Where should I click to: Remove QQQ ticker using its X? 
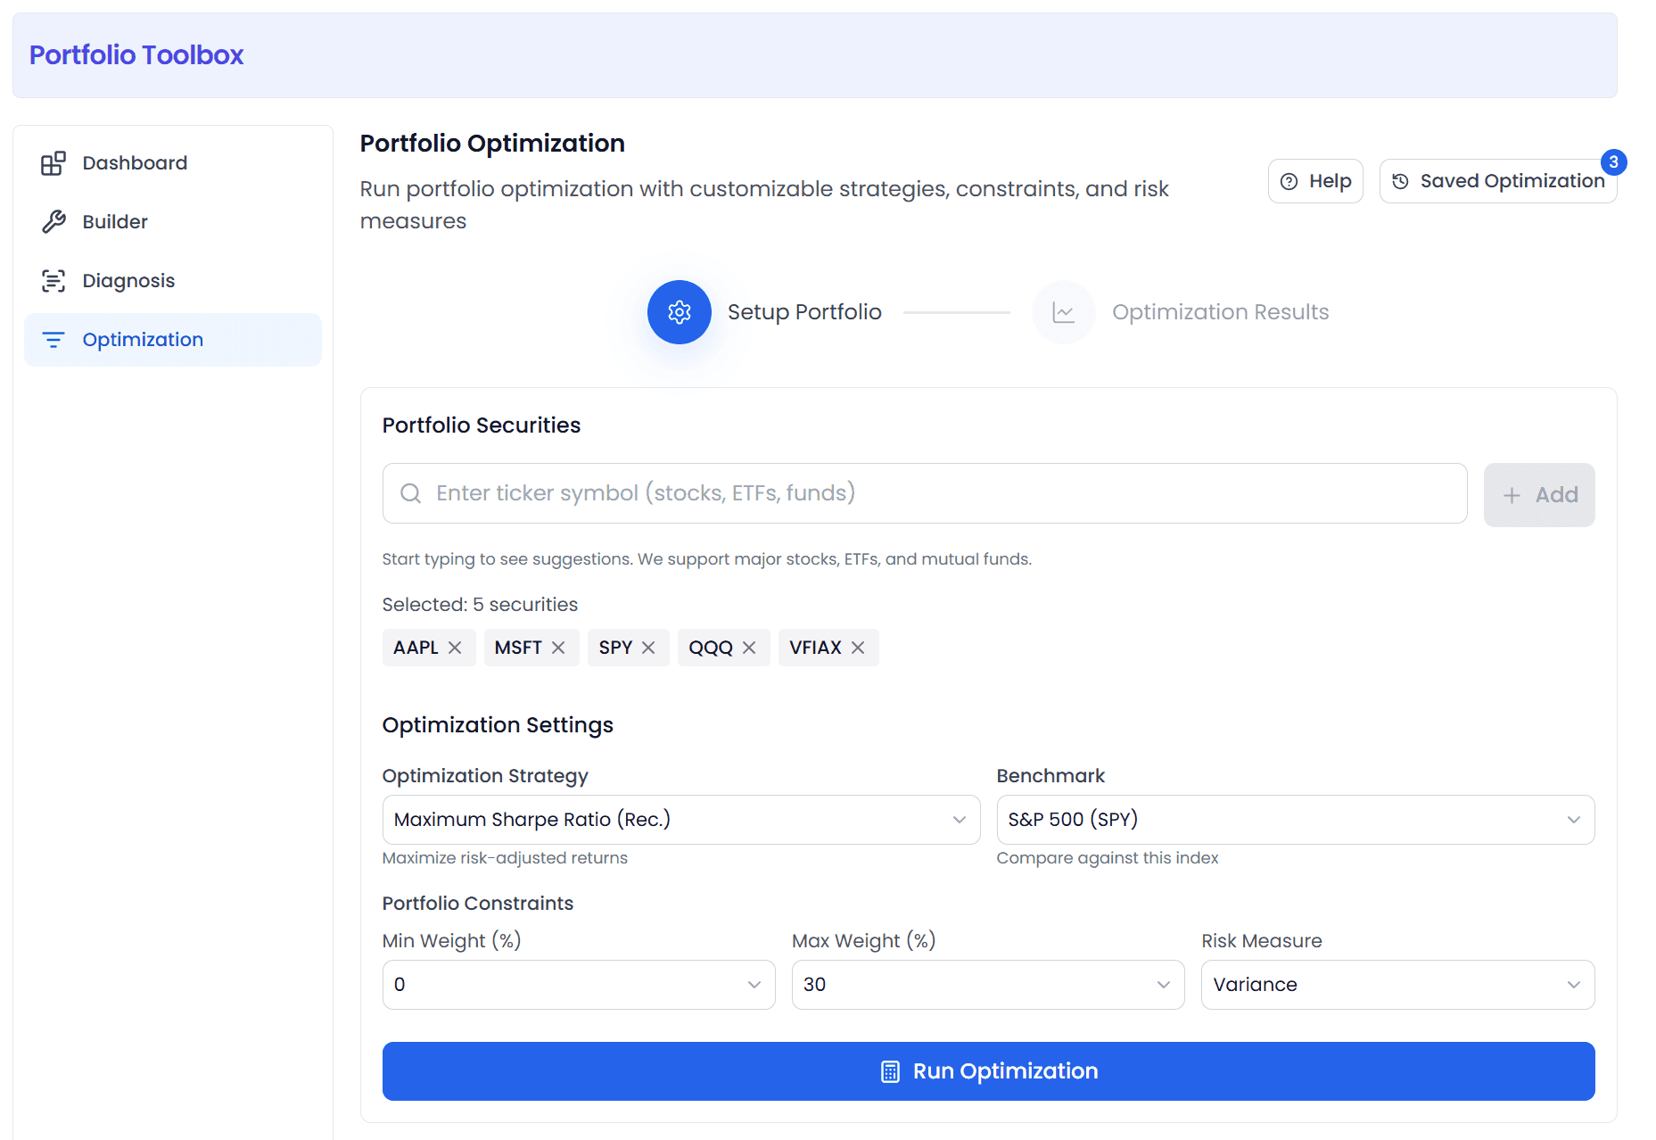point(749,648)
